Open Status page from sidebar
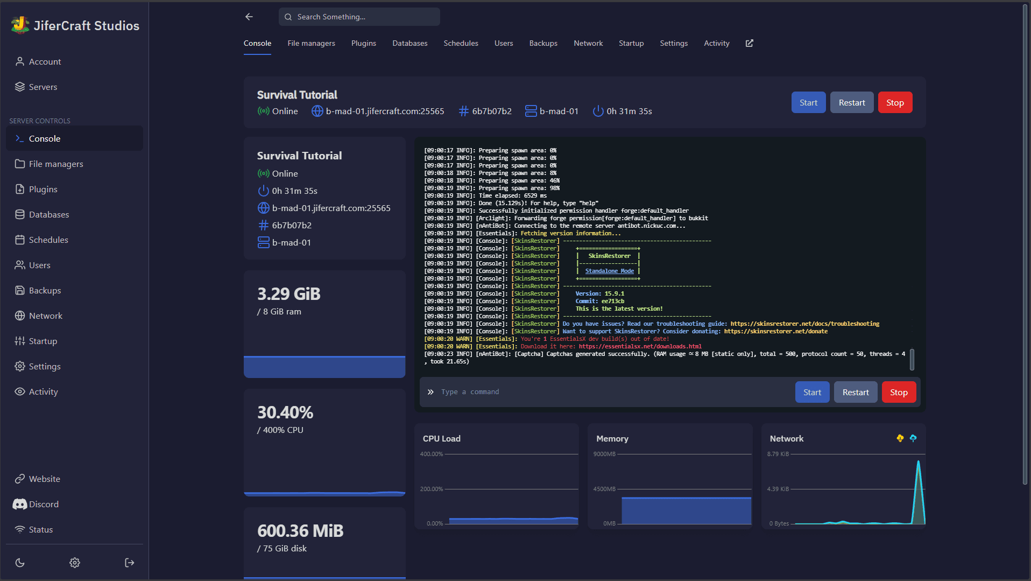This screenshot has width=1031, height=581. coord(40,529)
